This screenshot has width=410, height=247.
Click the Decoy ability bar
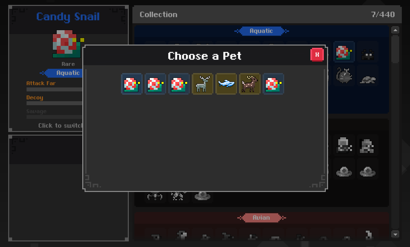(54, 103)
